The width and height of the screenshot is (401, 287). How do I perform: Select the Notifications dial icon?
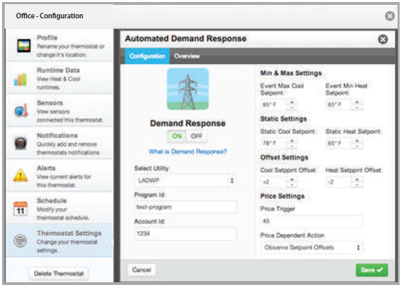pos(20,143)
